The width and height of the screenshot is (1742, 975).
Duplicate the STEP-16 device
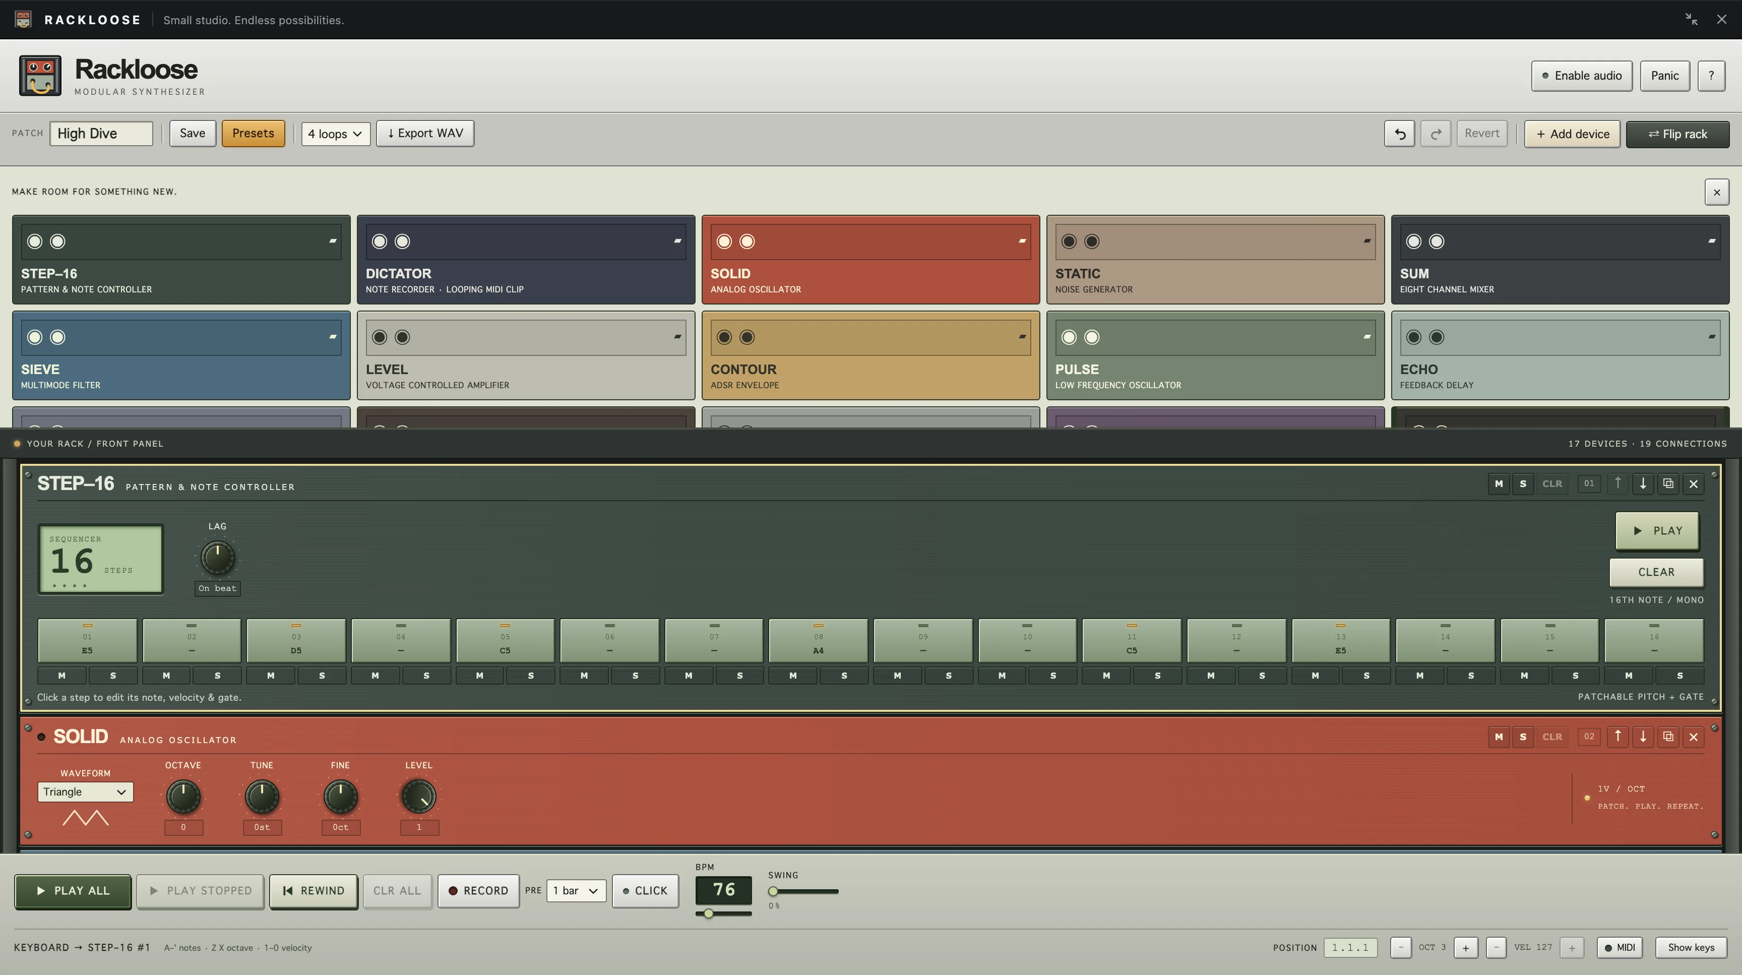click(1667, 483)
